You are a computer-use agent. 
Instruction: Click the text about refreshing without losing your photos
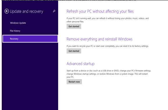click(x=108, y=20)
